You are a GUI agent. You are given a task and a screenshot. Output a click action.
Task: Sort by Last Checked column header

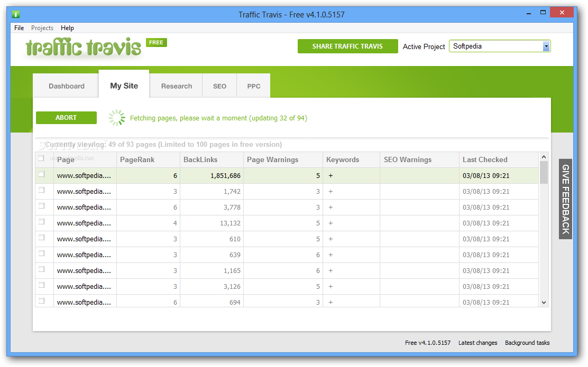499,160
